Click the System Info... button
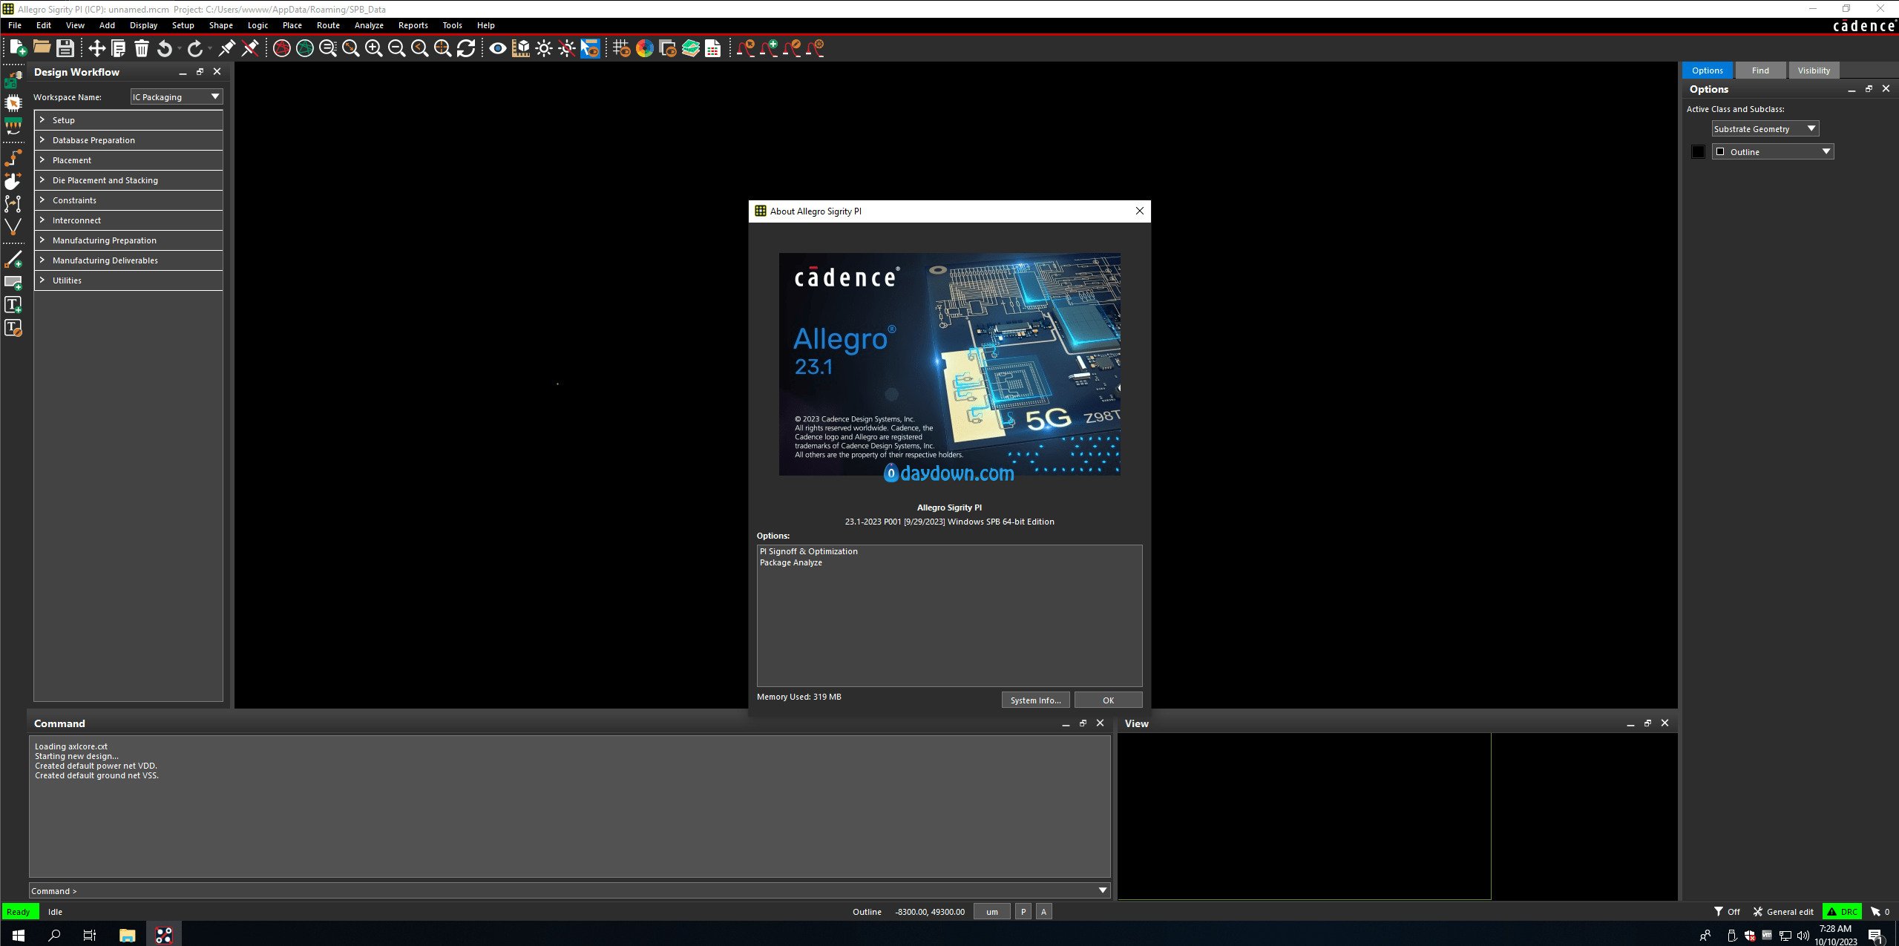The height and width of the screenshot is (946, 1899). click(x=1035, y=700)
